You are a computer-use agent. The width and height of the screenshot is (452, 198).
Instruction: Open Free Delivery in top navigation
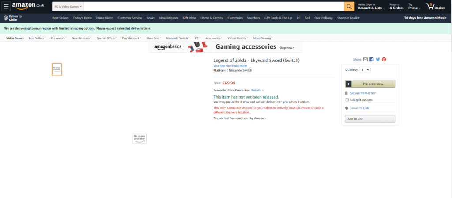pos(324,18)
